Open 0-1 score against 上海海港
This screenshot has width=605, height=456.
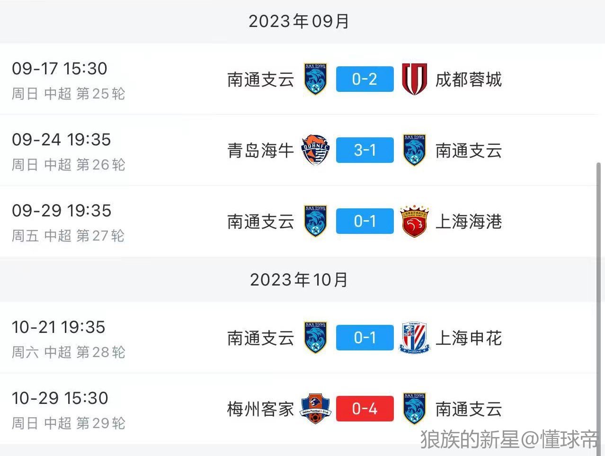(x=365, y=221)
